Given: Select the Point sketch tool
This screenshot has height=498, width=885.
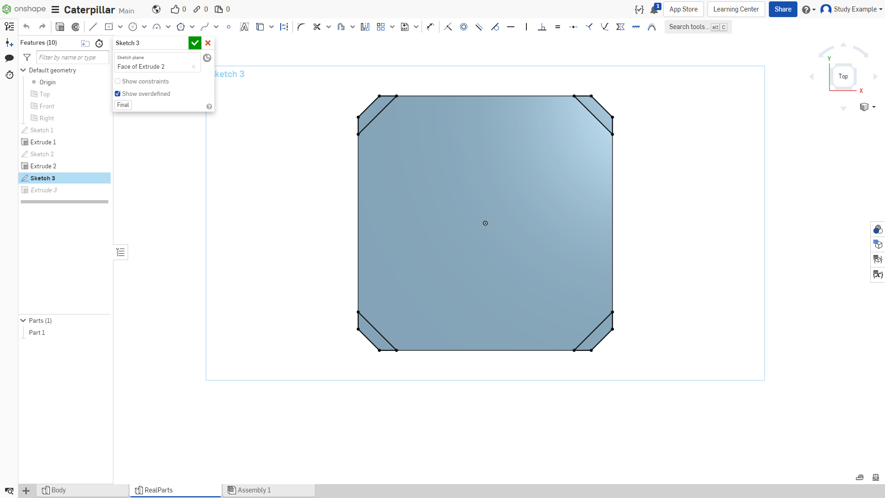Looking at the screenshot, I should 229,27.
